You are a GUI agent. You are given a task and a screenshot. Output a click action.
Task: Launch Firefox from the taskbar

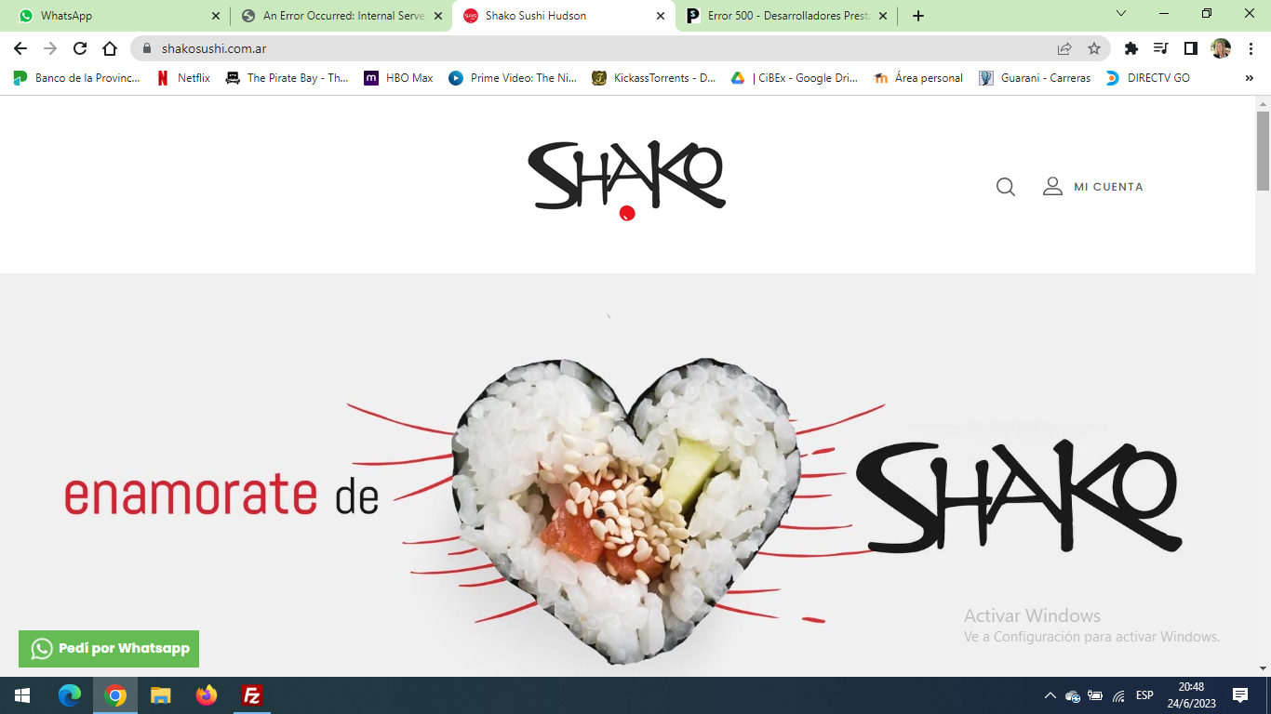[x=207, y=695]
